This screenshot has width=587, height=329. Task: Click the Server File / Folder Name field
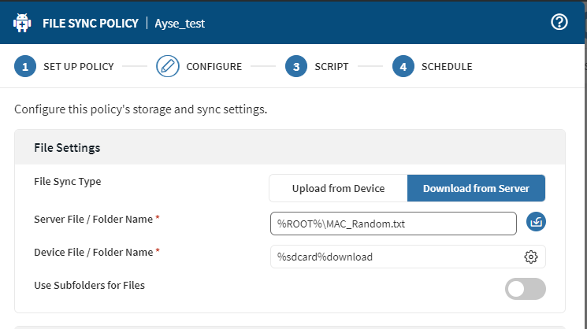tap(393, 224)
